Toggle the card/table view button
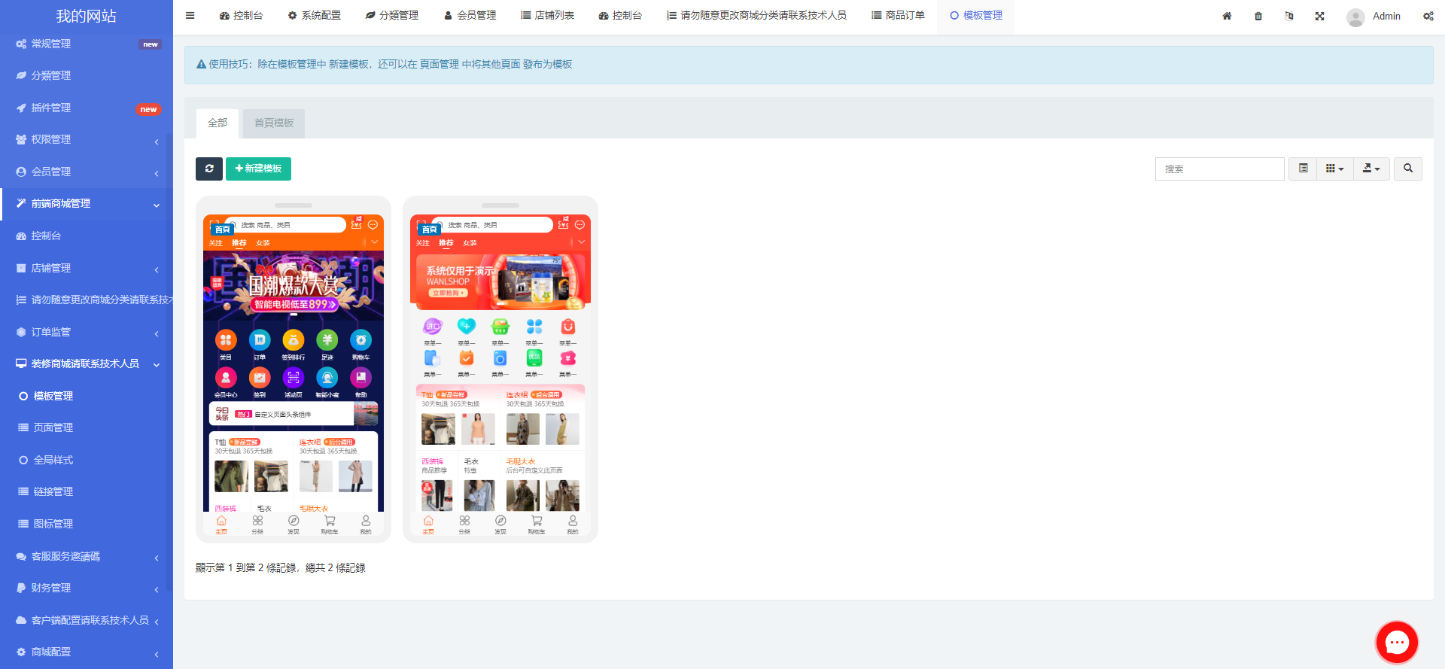Viewport: 1445px width, 669px height. click(1303, 169)
